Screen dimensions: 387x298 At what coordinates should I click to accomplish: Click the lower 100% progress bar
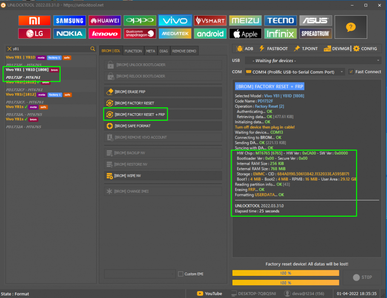[x=286, y=283]
